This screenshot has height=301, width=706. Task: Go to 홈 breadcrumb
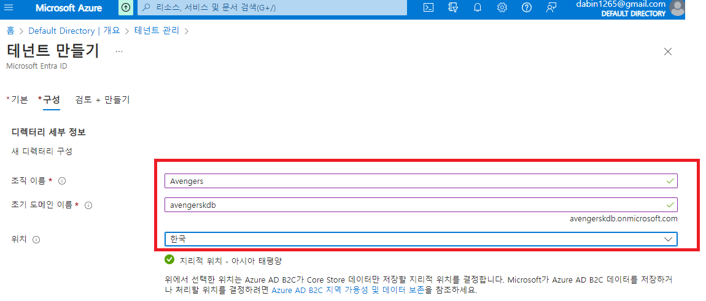pyautogui.click(x=10, y=31)
